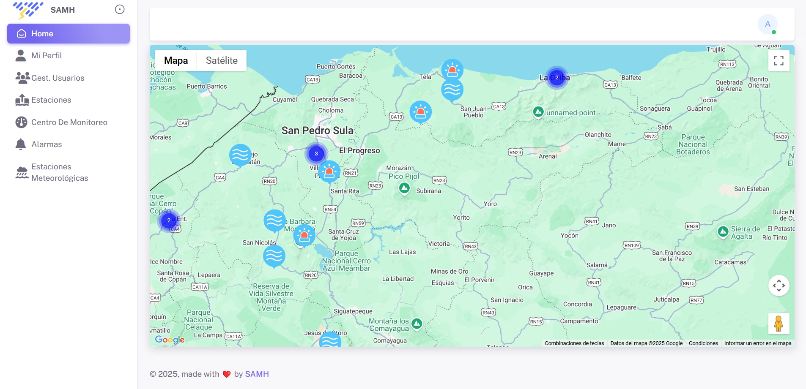Select the wave station marker near Santa Bárbara
Image resolution: width=806 pixels, height=389 pixels.
tap(275, 220)
